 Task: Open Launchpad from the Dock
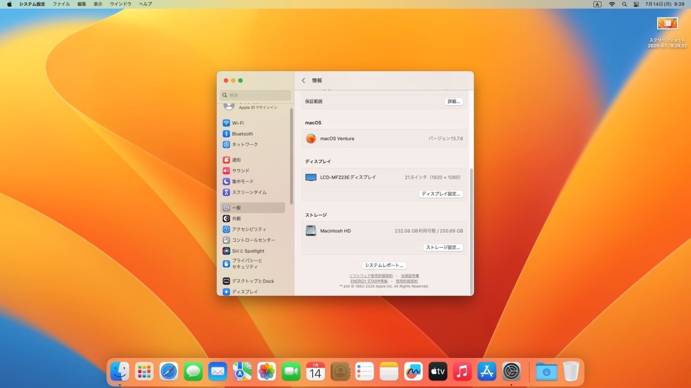click(x=144, y=371)
